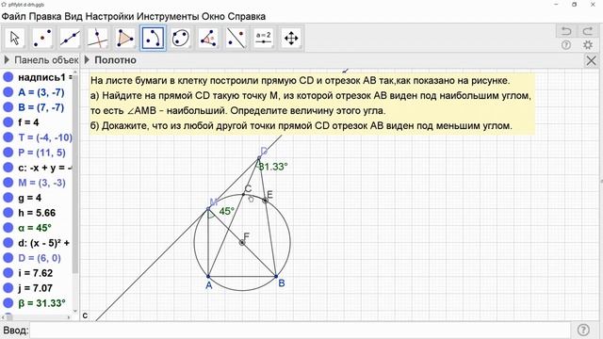Image resolution: width=603 pixels, height=339 pixels.
Task: Click the 31.33° angle label
Action: [273, 167]
